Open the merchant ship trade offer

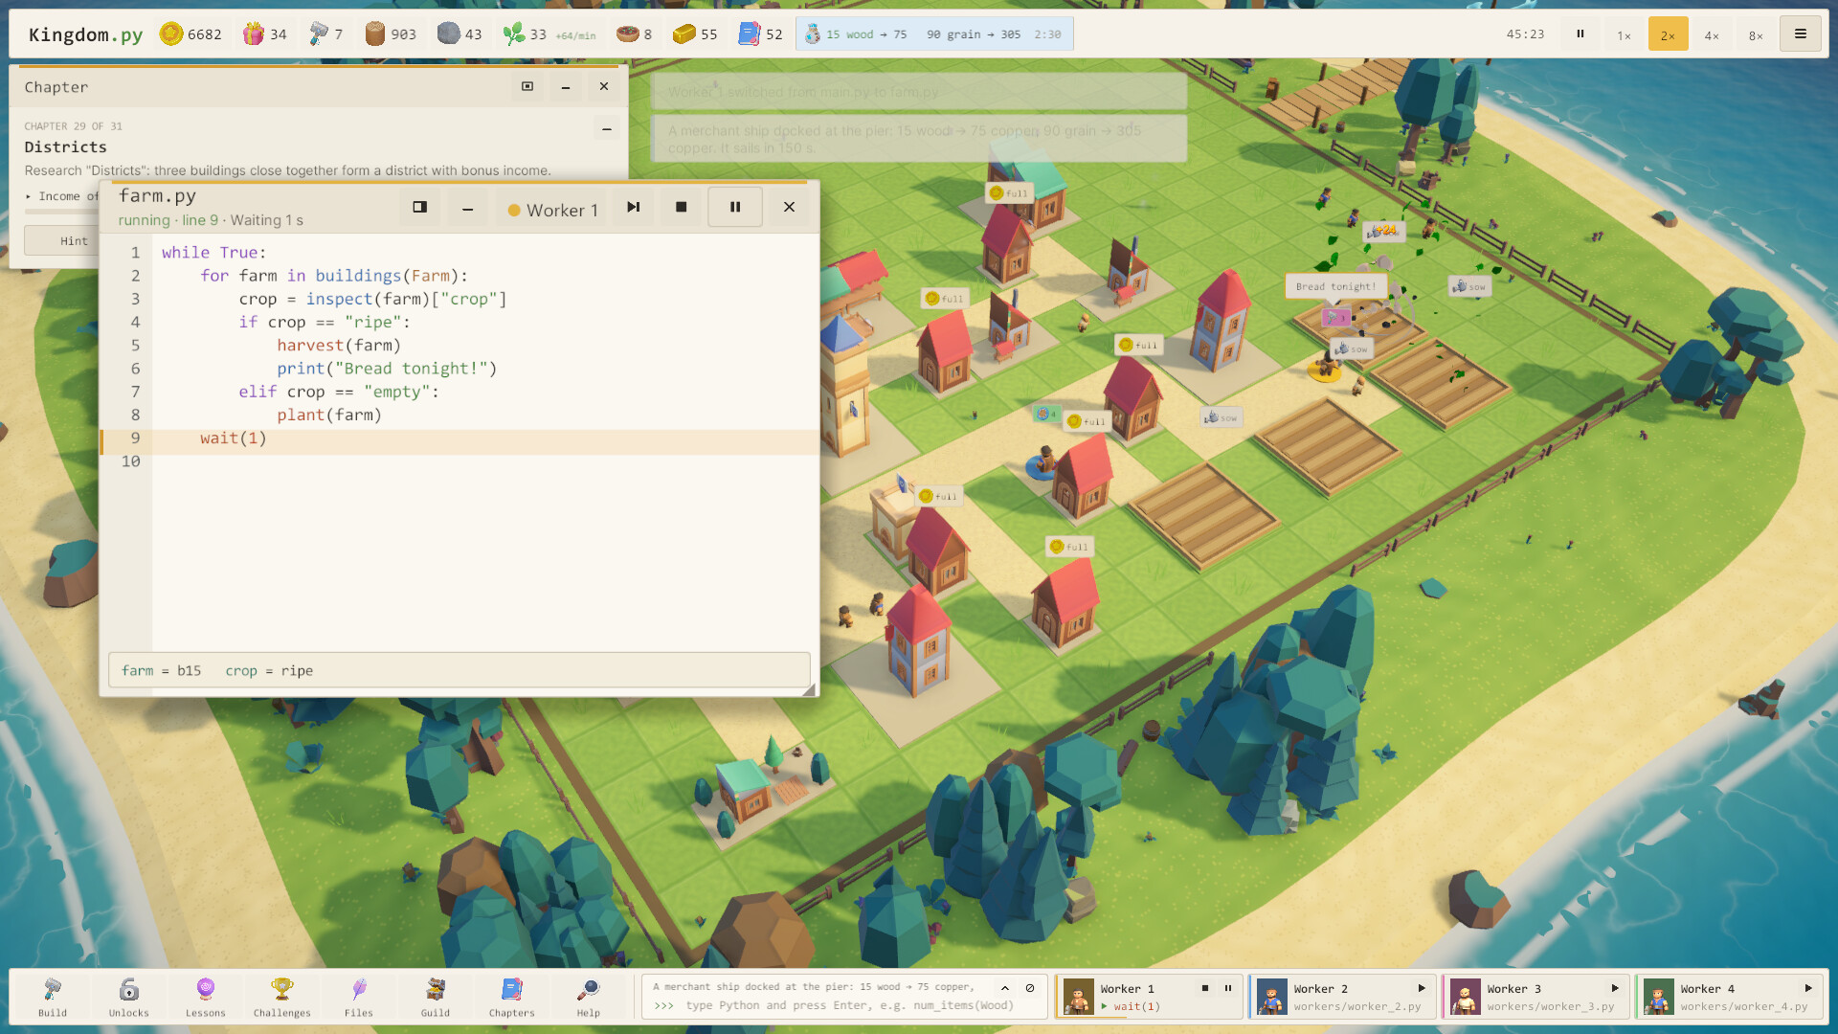(934, 34)
